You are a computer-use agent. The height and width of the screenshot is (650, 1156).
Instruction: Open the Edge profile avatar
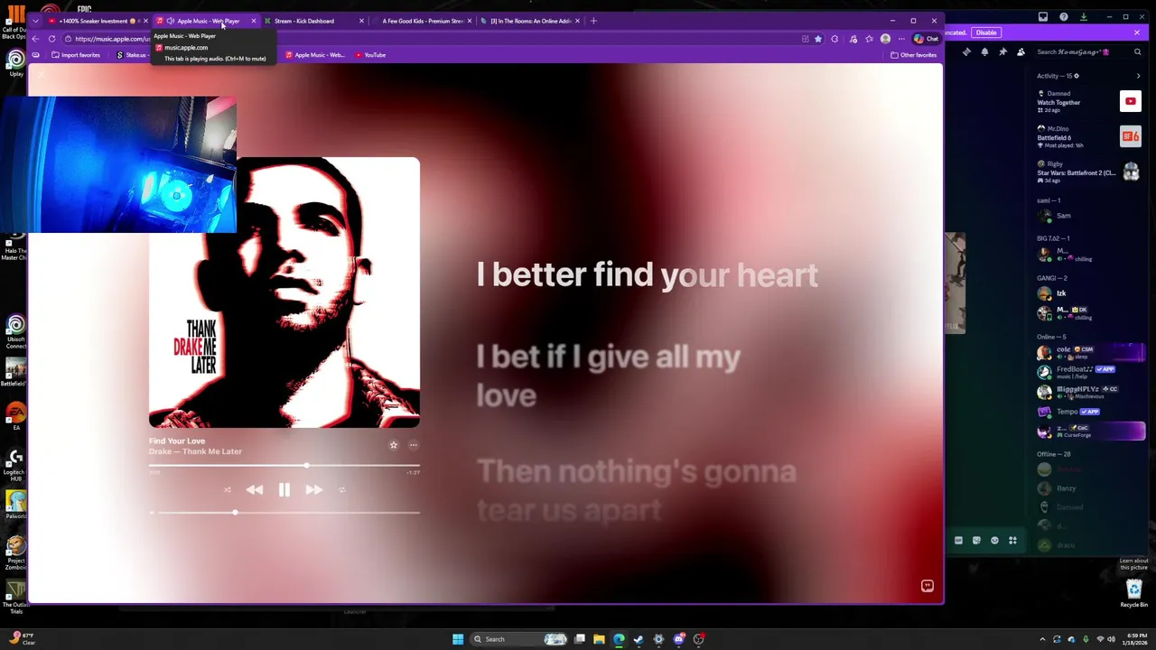pos(885,39)
